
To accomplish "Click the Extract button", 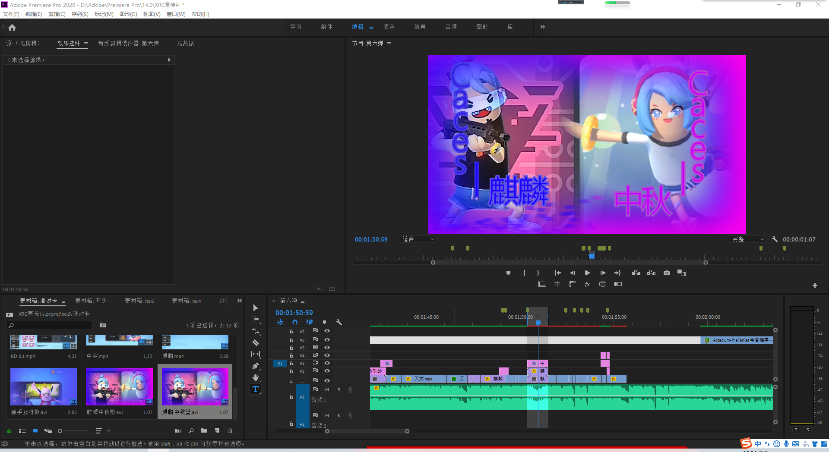I will point(652,273).
